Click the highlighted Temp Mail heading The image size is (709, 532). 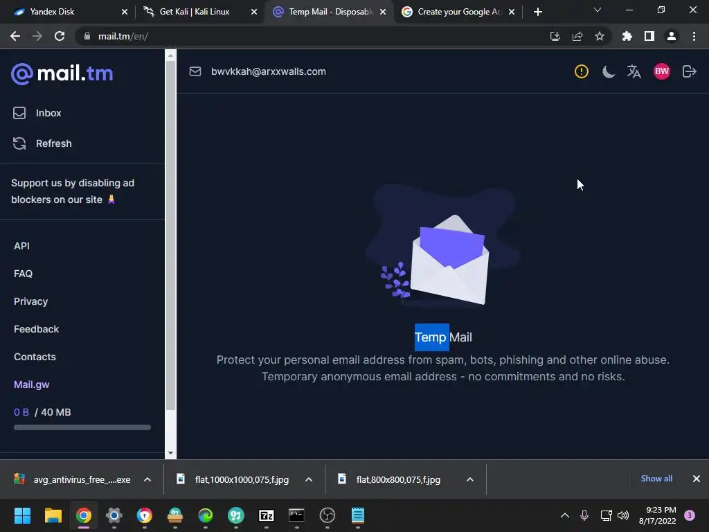tap(443, 337)
